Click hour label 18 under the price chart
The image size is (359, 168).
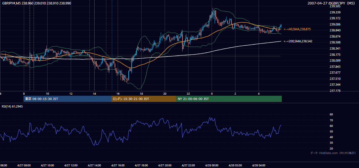click(x=141, y=94)
